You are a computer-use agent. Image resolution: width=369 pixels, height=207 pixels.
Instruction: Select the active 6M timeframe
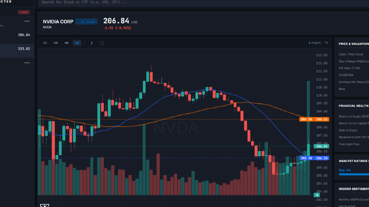(x=77, y=43)
